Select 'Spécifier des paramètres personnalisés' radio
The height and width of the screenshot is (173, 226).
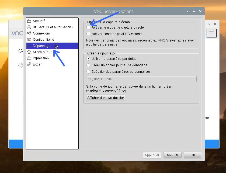[88, 72]
